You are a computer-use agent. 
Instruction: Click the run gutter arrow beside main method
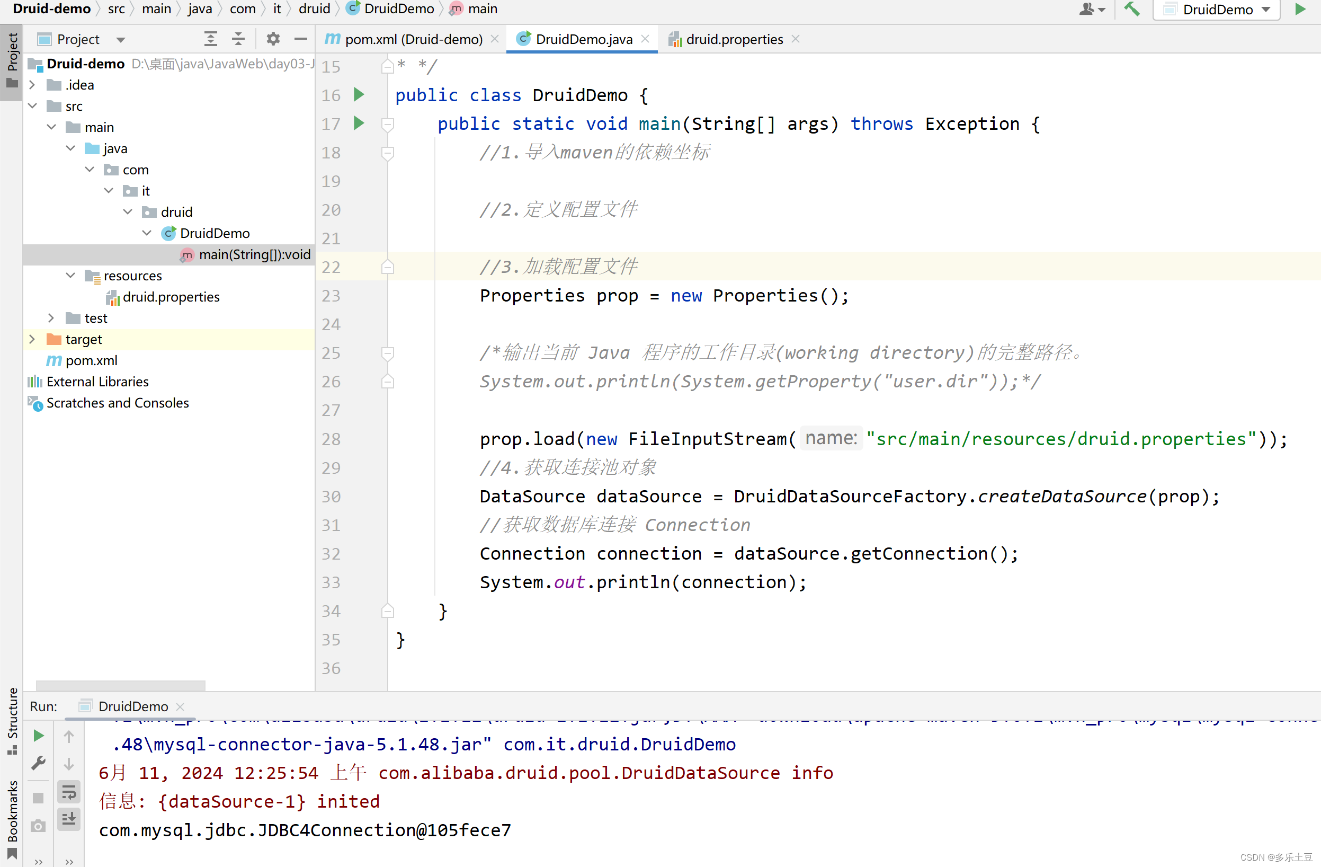click(359, 123)
